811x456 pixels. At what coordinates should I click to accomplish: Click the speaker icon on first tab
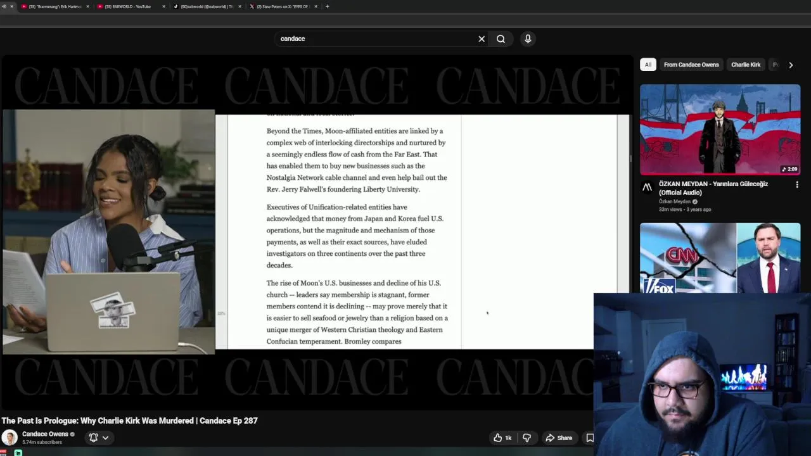click(4, 6)
